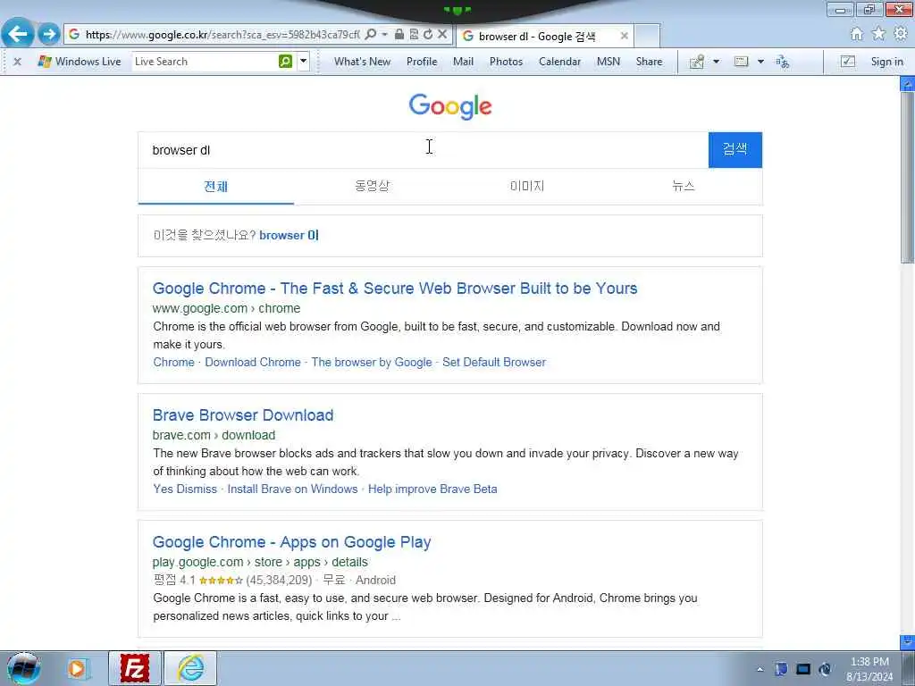Screen dimensions: 915x686
Task: Click the scrollbar up arrow
Action: [908, 84]
